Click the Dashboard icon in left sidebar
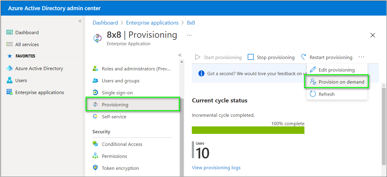The image size is (387, 177). click(x=10, y=32)
